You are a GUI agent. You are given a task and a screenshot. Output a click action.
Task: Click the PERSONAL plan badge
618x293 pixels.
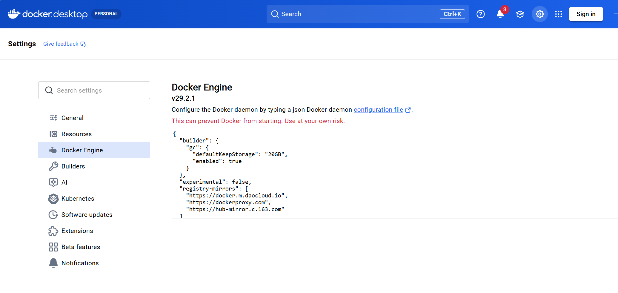pyautogui.click(x=106, y=14)
